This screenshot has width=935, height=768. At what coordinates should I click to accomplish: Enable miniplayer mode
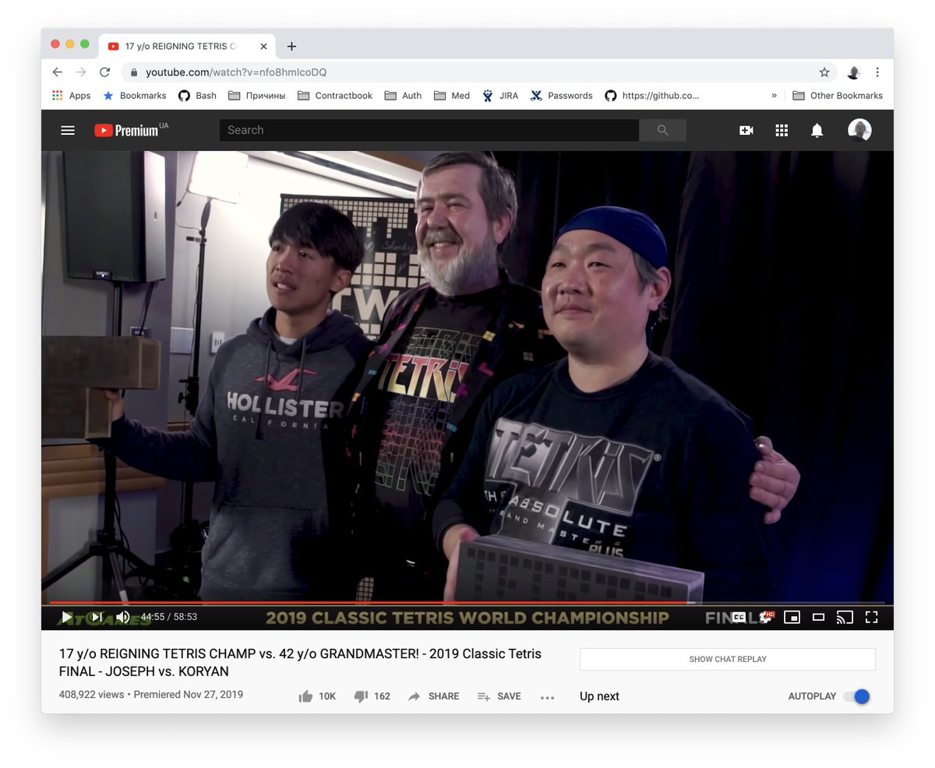pos(792,618)
